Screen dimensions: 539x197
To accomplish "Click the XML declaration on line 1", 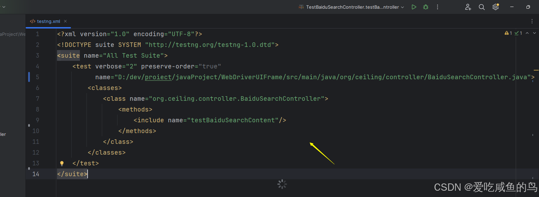I will [130, 34].
